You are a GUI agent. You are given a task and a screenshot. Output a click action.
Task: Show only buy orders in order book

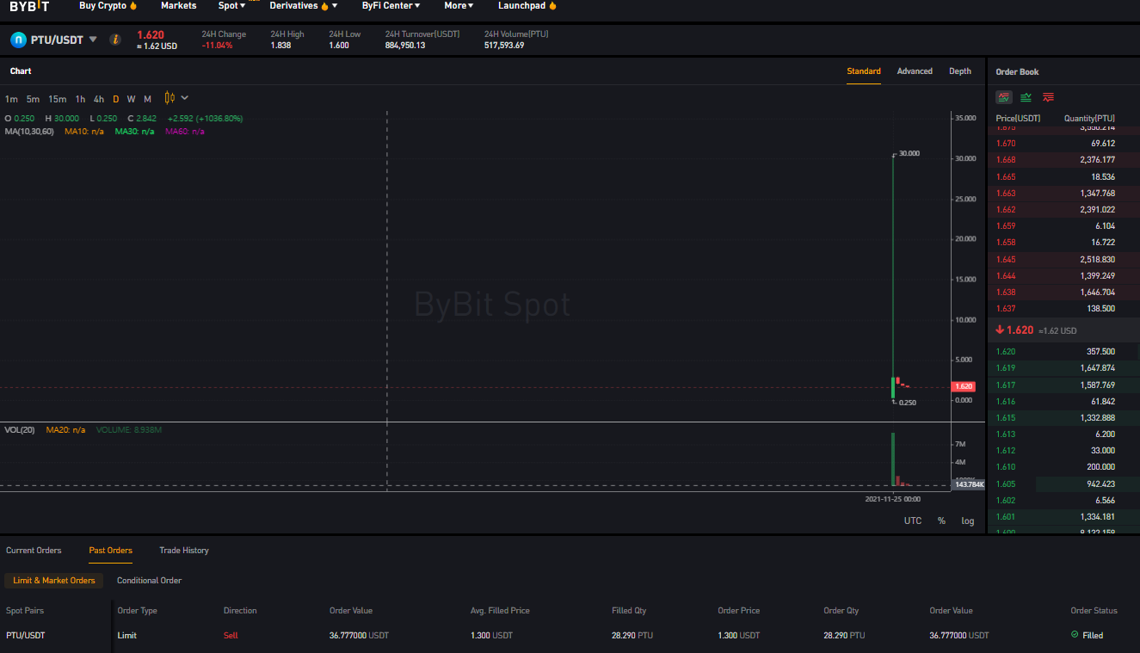[1026, 97]
